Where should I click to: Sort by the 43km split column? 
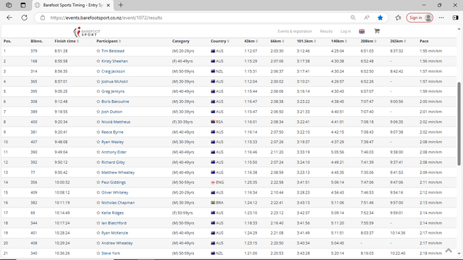251,41
